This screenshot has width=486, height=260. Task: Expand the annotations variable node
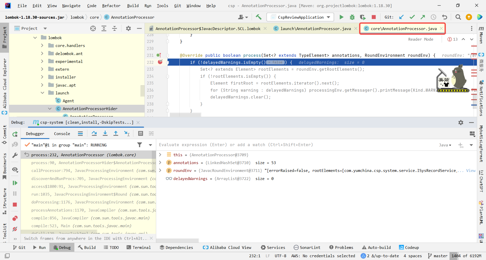pos(160,163)
